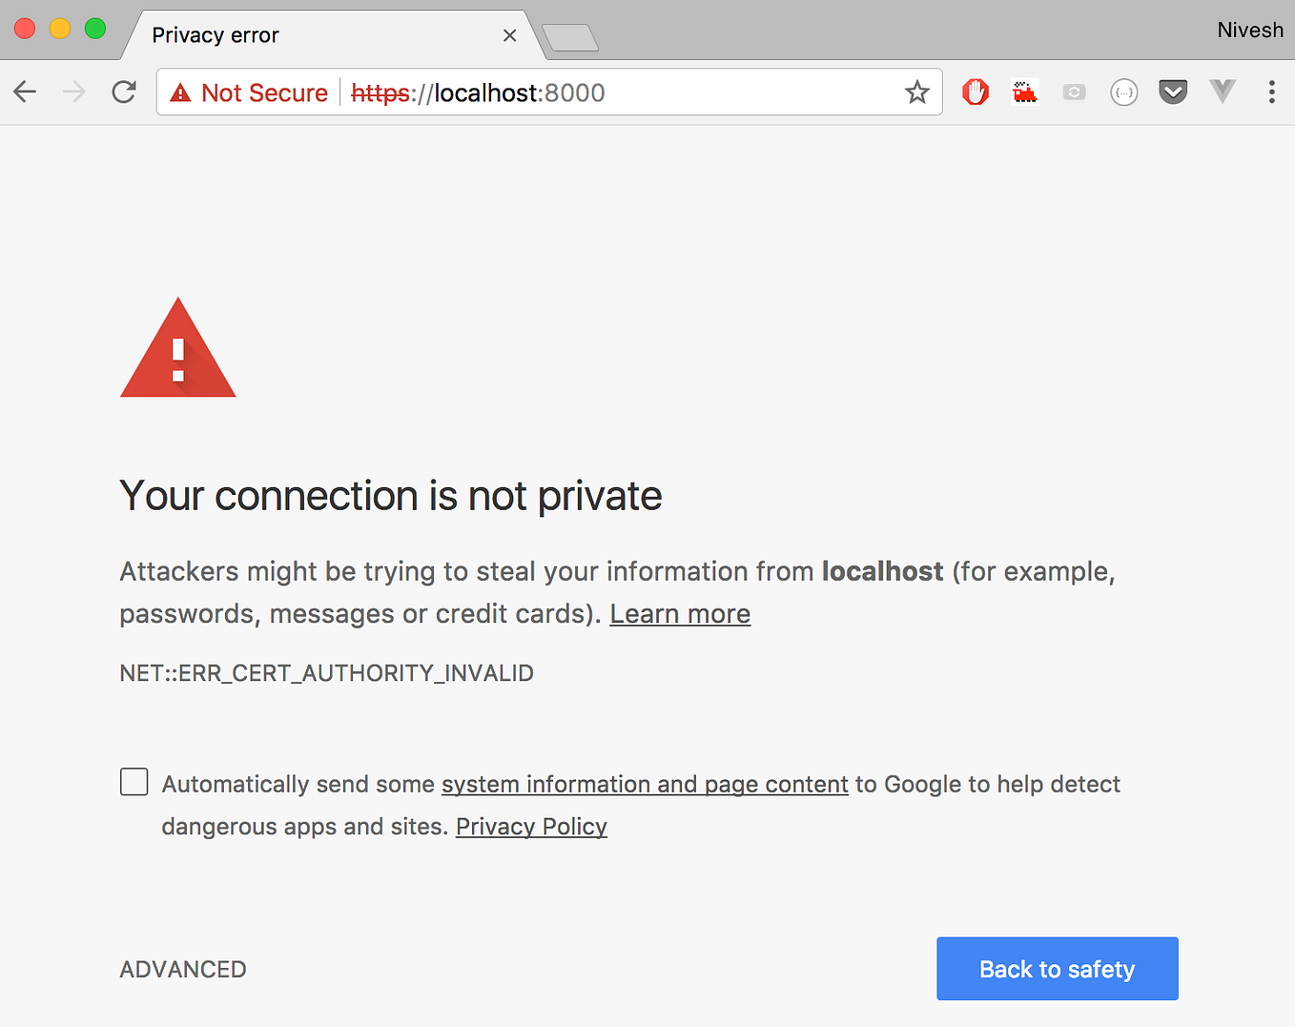The width and height of the screenshot is (1295, 1027).
Task: Open the Learn more link
Action: (680, 613)
